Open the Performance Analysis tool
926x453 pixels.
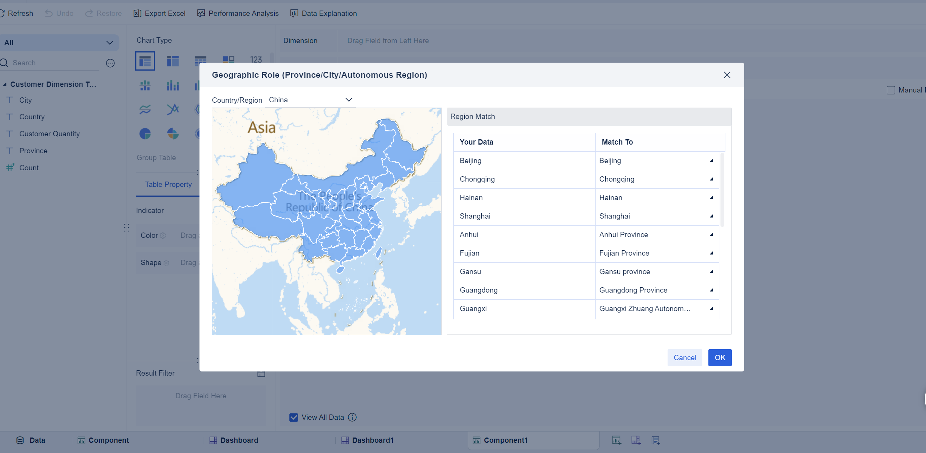238,13
